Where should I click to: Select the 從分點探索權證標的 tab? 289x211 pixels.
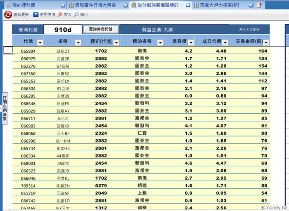160,5
